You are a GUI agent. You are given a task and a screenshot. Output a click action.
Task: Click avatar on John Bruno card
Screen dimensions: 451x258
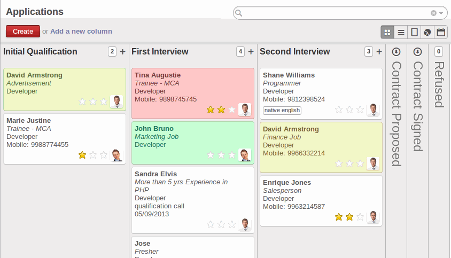245,155
